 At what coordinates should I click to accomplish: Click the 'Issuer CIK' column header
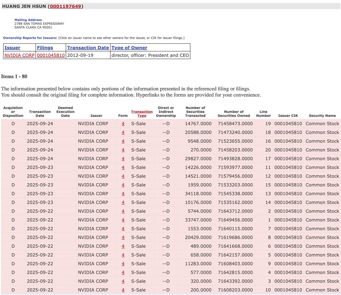click(x=288, y=116)
